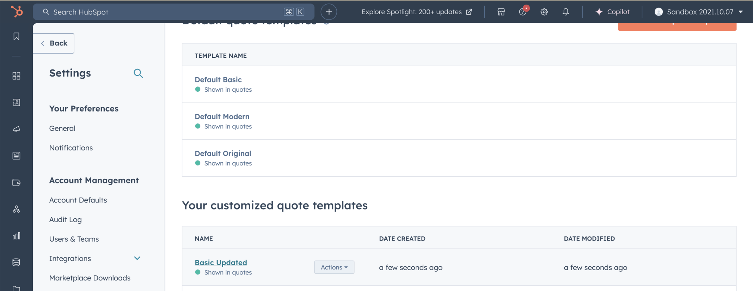Viewport: 753px width, 291px height.
Task: Click the DATE CREATED column header
Action: pos(402,238)
